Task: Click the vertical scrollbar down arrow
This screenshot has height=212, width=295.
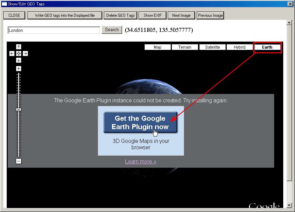Action: click(x=289, y=205)
